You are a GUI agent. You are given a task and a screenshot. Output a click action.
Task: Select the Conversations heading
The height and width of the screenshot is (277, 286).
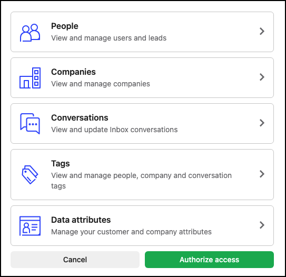click(80, 117)
